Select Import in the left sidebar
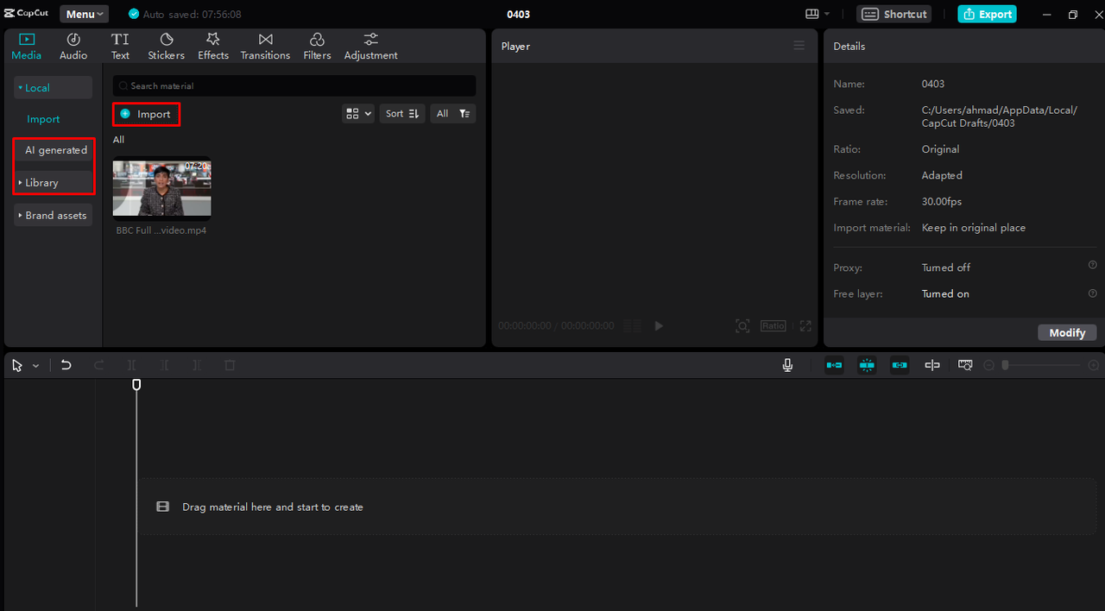 click(43, 119)
